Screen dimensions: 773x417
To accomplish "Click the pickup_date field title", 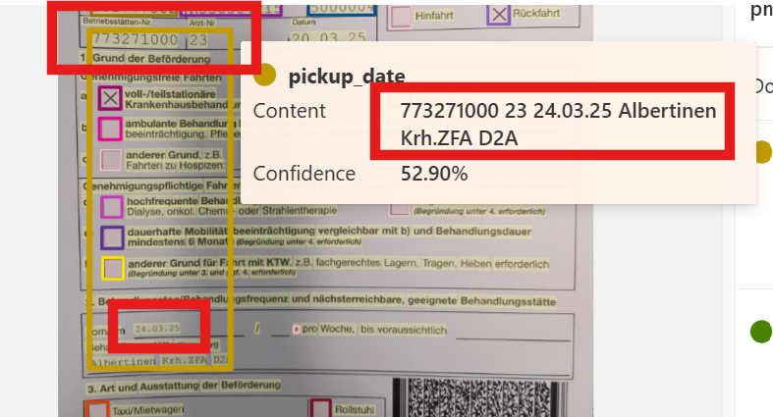I will coord(347,77).
